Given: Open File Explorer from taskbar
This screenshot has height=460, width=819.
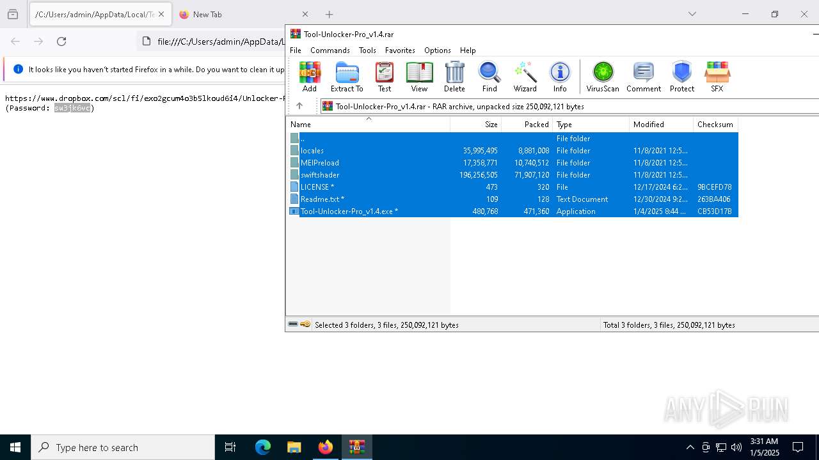Looking at the screenshot, I should tap(294, 447).
